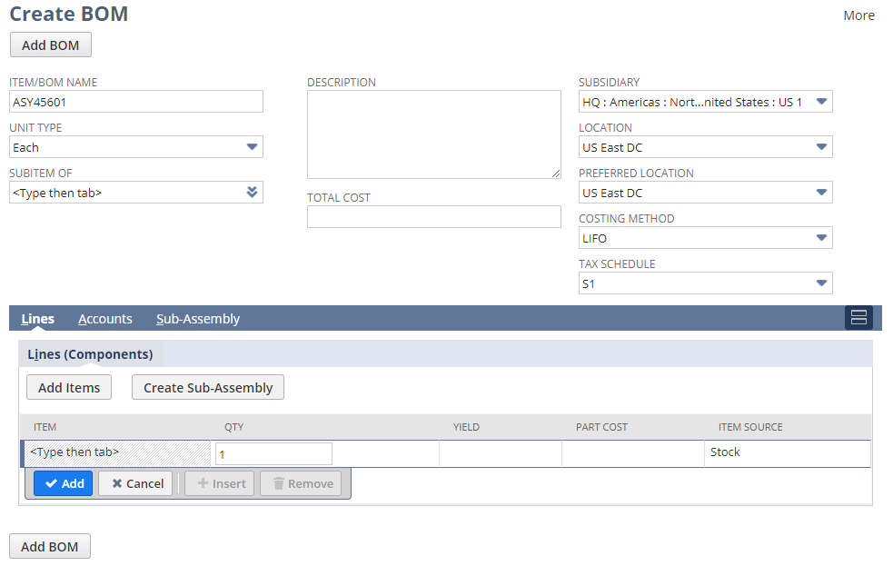The width and height of the screenshot is (893, 566).
Task: Switch to the Accounts tab
Action: pos(105,319)
